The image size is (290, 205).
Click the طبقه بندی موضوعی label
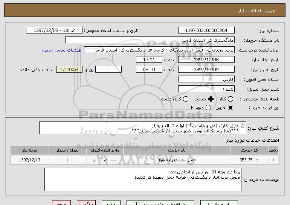[259, 99]
